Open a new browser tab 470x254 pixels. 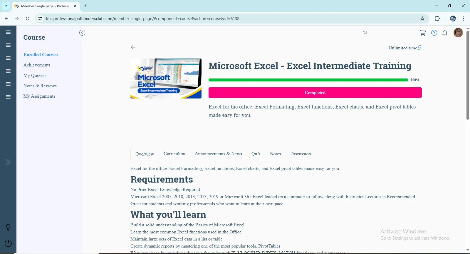86,6
